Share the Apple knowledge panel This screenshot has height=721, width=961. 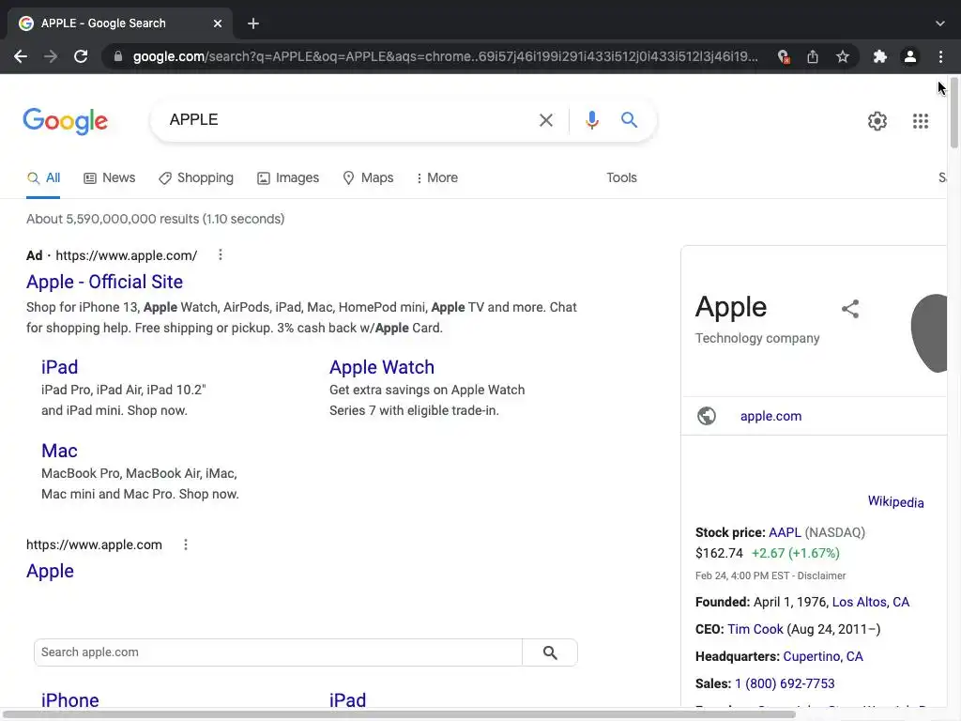[x=850, y=308]
